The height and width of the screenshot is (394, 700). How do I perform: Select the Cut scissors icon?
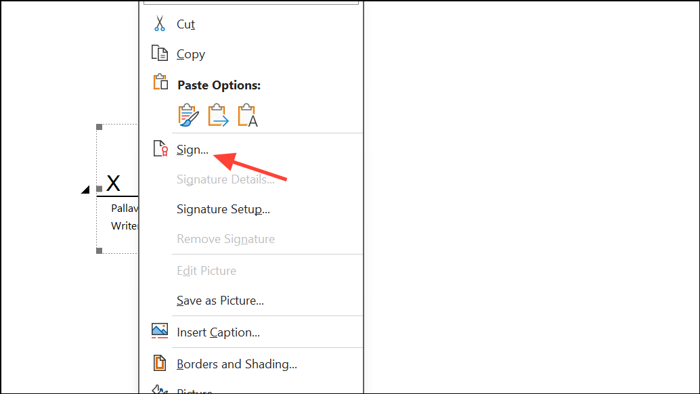[160, 22]
